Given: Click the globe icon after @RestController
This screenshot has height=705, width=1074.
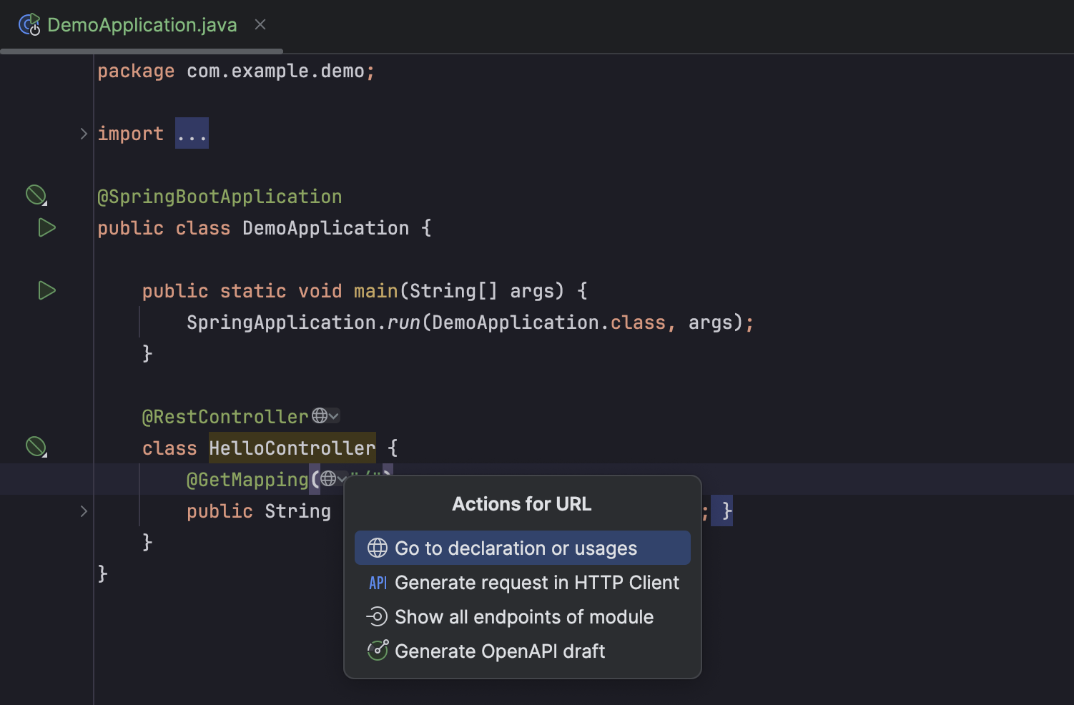Looking at the screenshot, I should point(320,415).
